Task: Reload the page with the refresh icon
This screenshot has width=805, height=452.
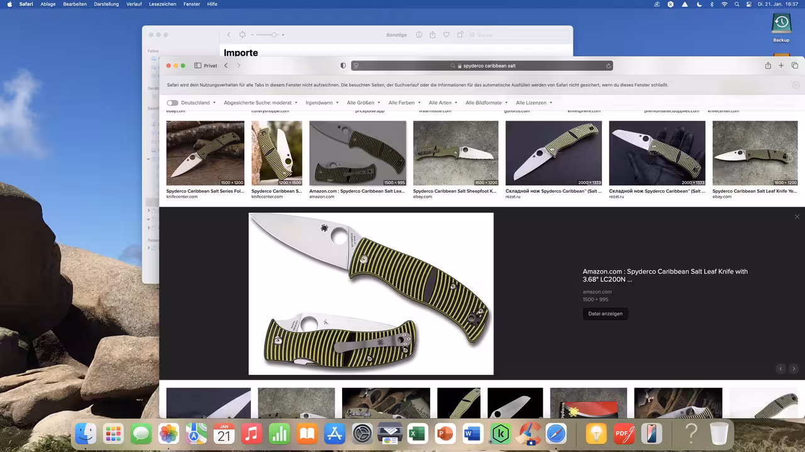Action: pos(608,65)
